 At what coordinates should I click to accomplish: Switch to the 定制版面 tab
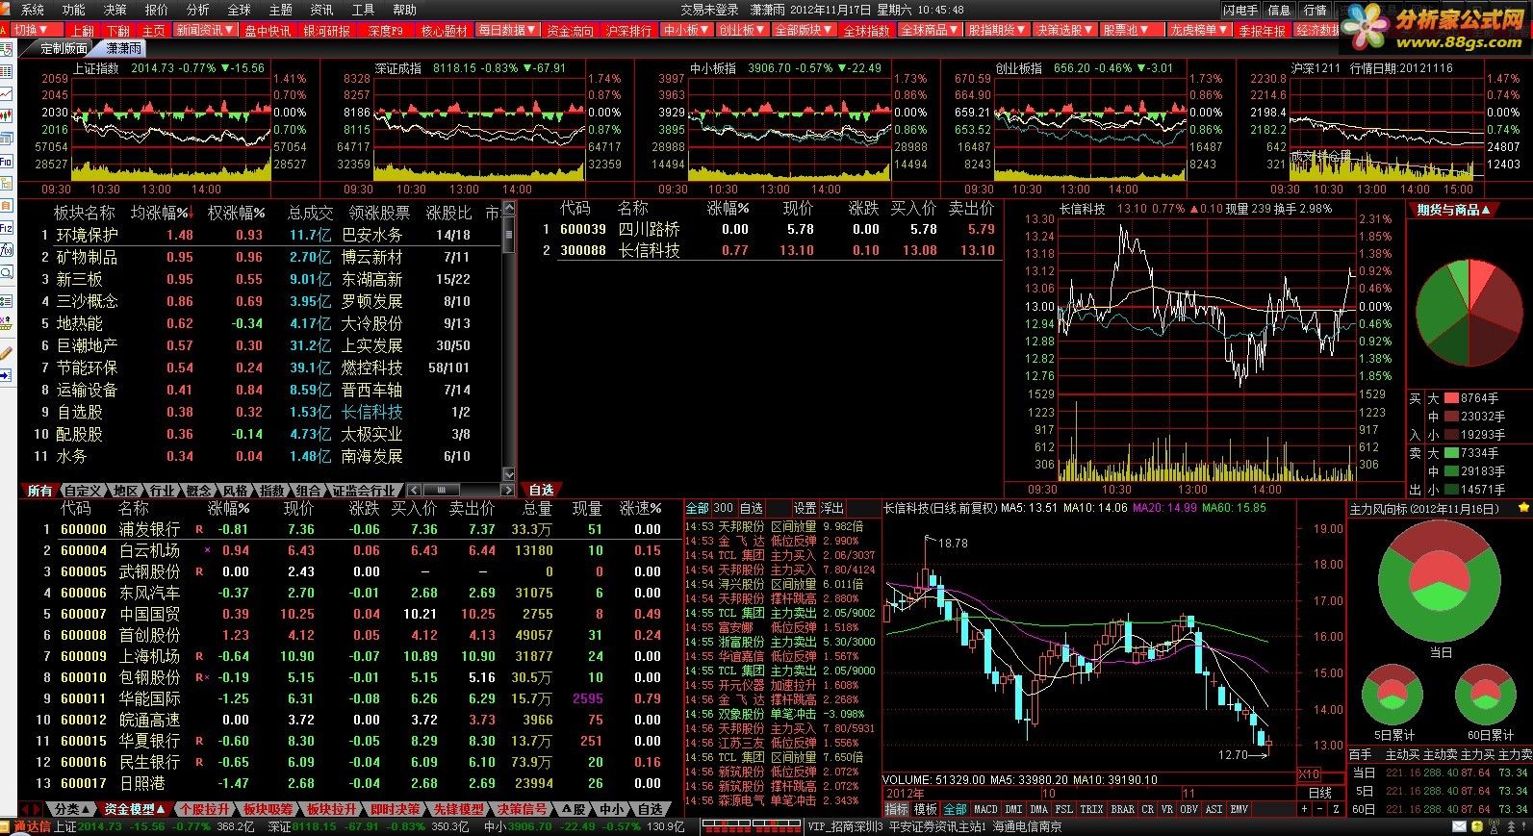pos(64,47)
